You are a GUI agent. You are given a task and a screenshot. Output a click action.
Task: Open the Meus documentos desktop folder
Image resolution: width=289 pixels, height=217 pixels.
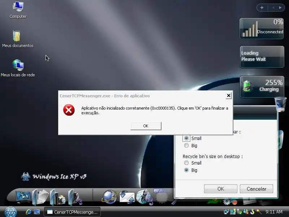(18, 39)
